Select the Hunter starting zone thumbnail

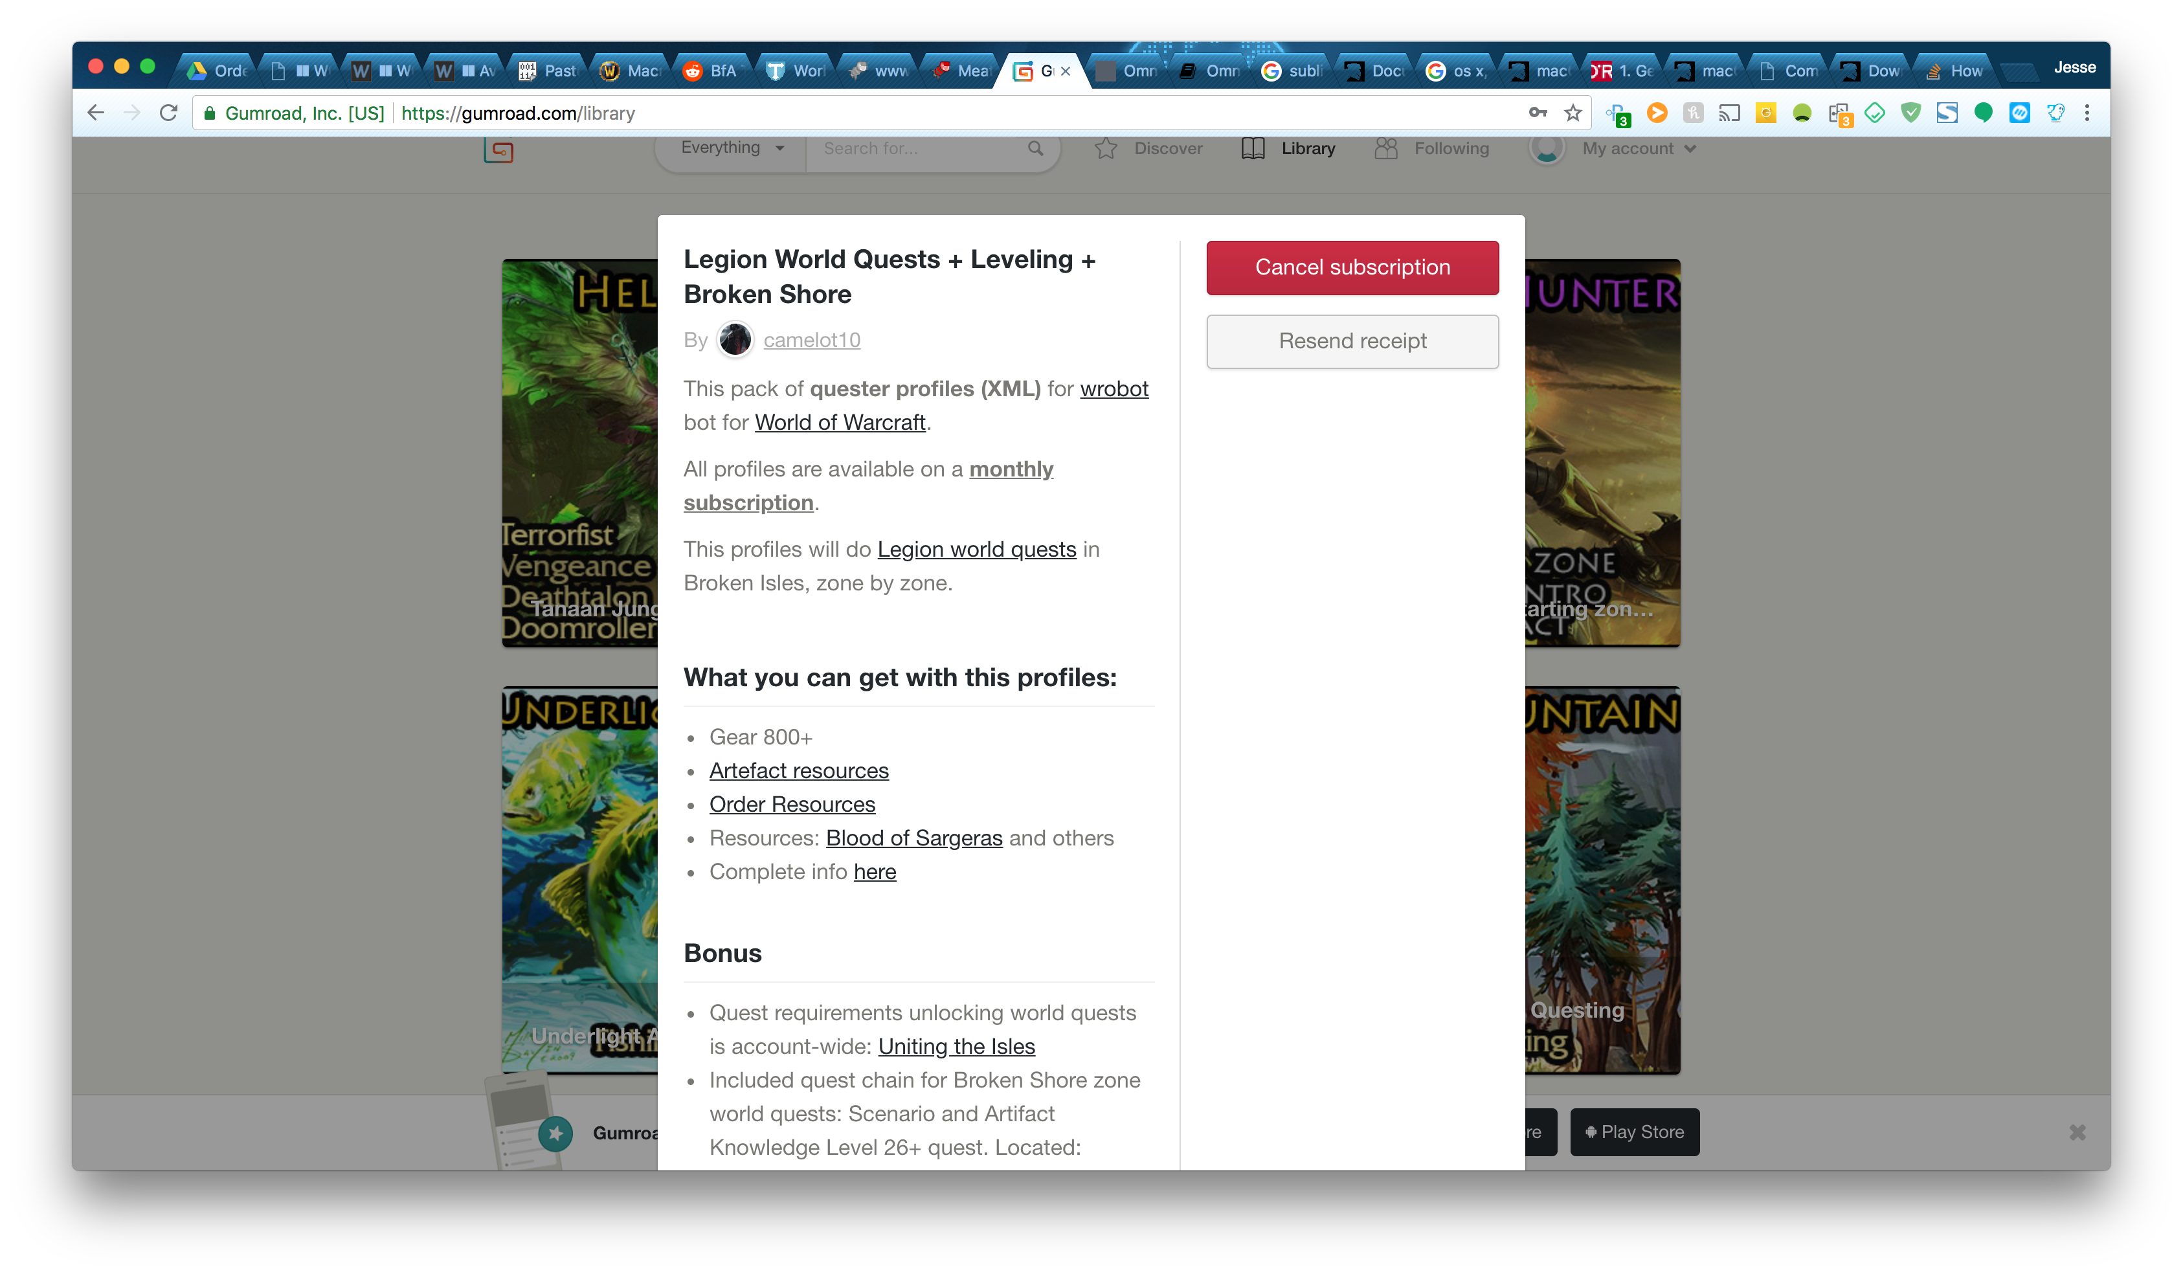(x=1602, y=453)
